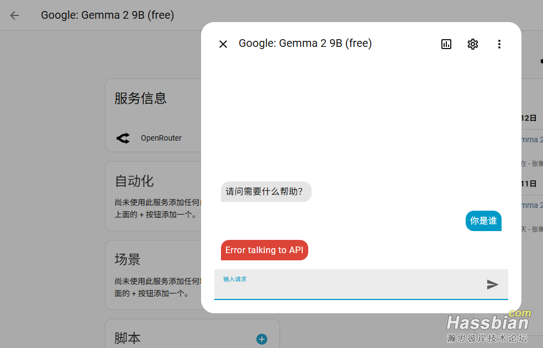This screenshot has width=543, height=348.
Task: Close the Gemma 2 9B chat dialog
Action: (x=223, y=44)
